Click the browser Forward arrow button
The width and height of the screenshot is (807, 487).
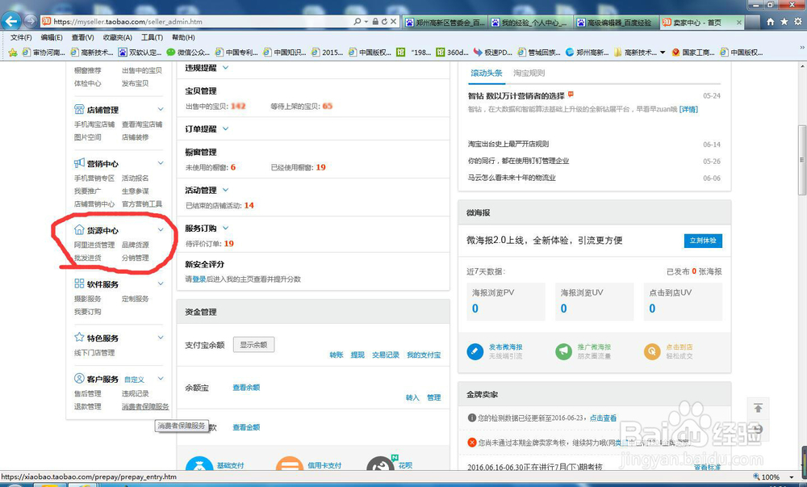coord(31,21)
